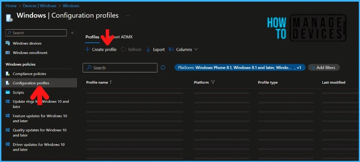Click the Export download arrow icon
The width and height of the screenshot is (360, 162).
[148, 49]
